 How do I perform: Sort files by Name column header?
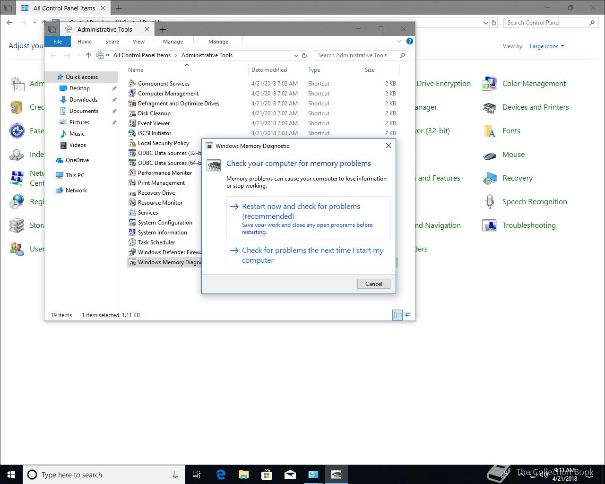pos(187,70)
